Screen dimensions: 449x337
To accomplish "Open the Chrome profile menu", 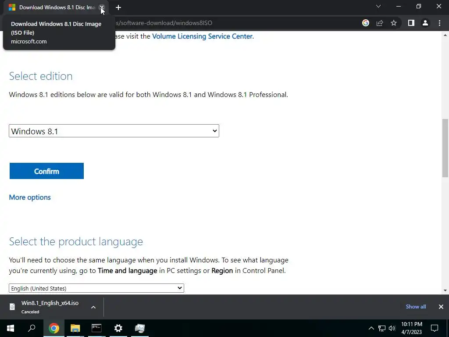I will pos(425,23).
